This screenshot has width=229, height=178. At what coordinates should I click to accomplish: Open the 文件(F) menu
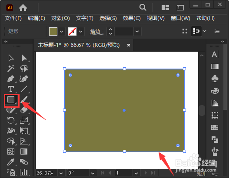click(x=13, y=18)
